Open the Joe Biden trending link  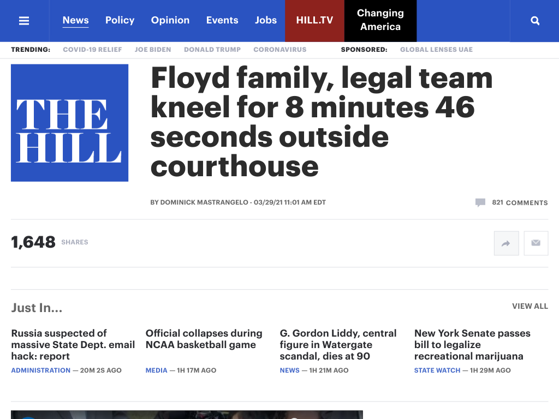153,50
